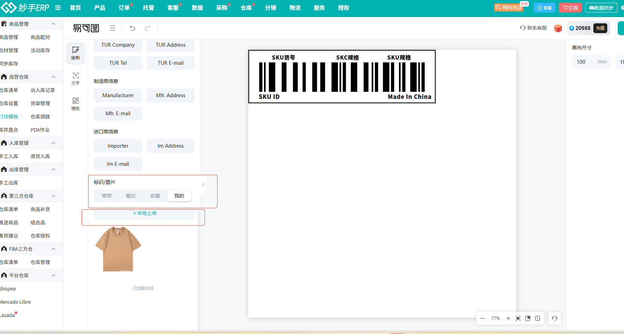Switch to the 推荐 tab

107,196
